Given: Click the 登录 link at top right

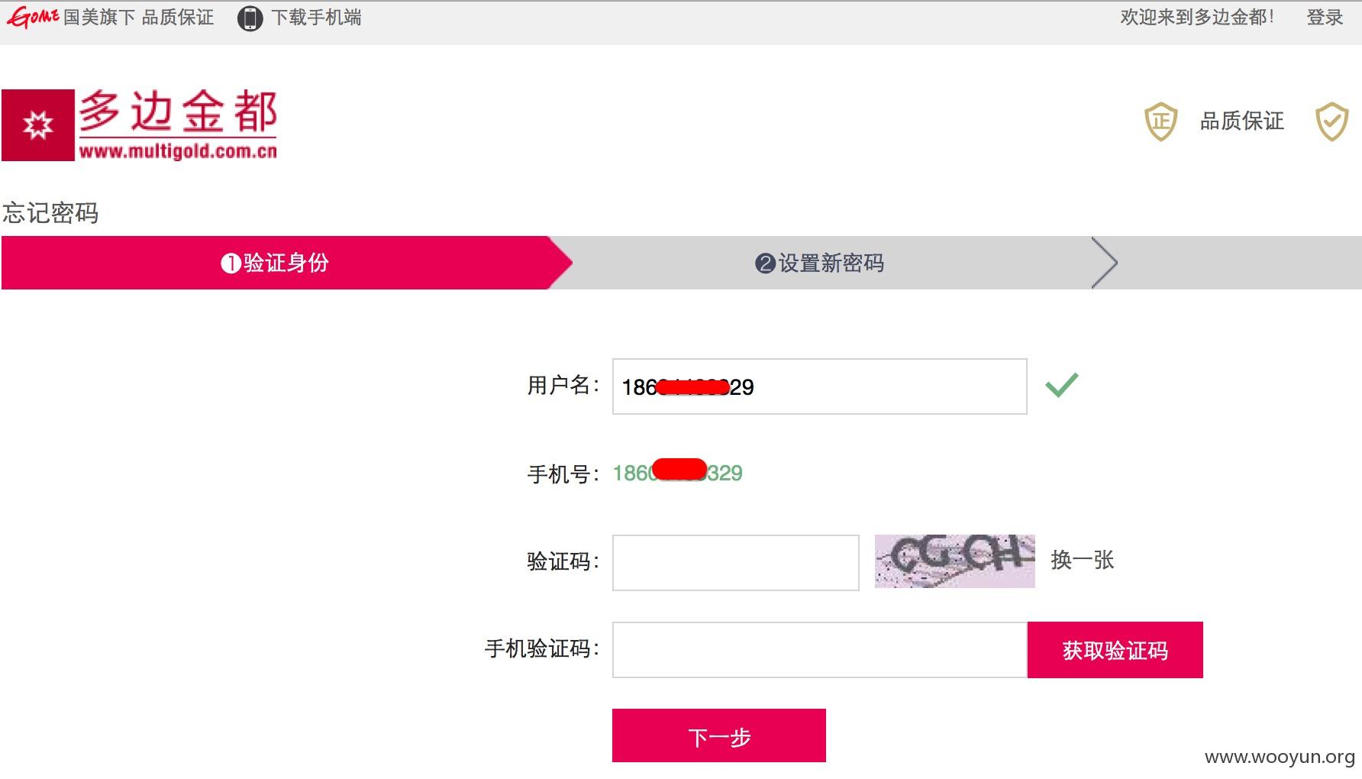Looking at the screenshot, I should pyautogui.click(x=1325, y=18).
